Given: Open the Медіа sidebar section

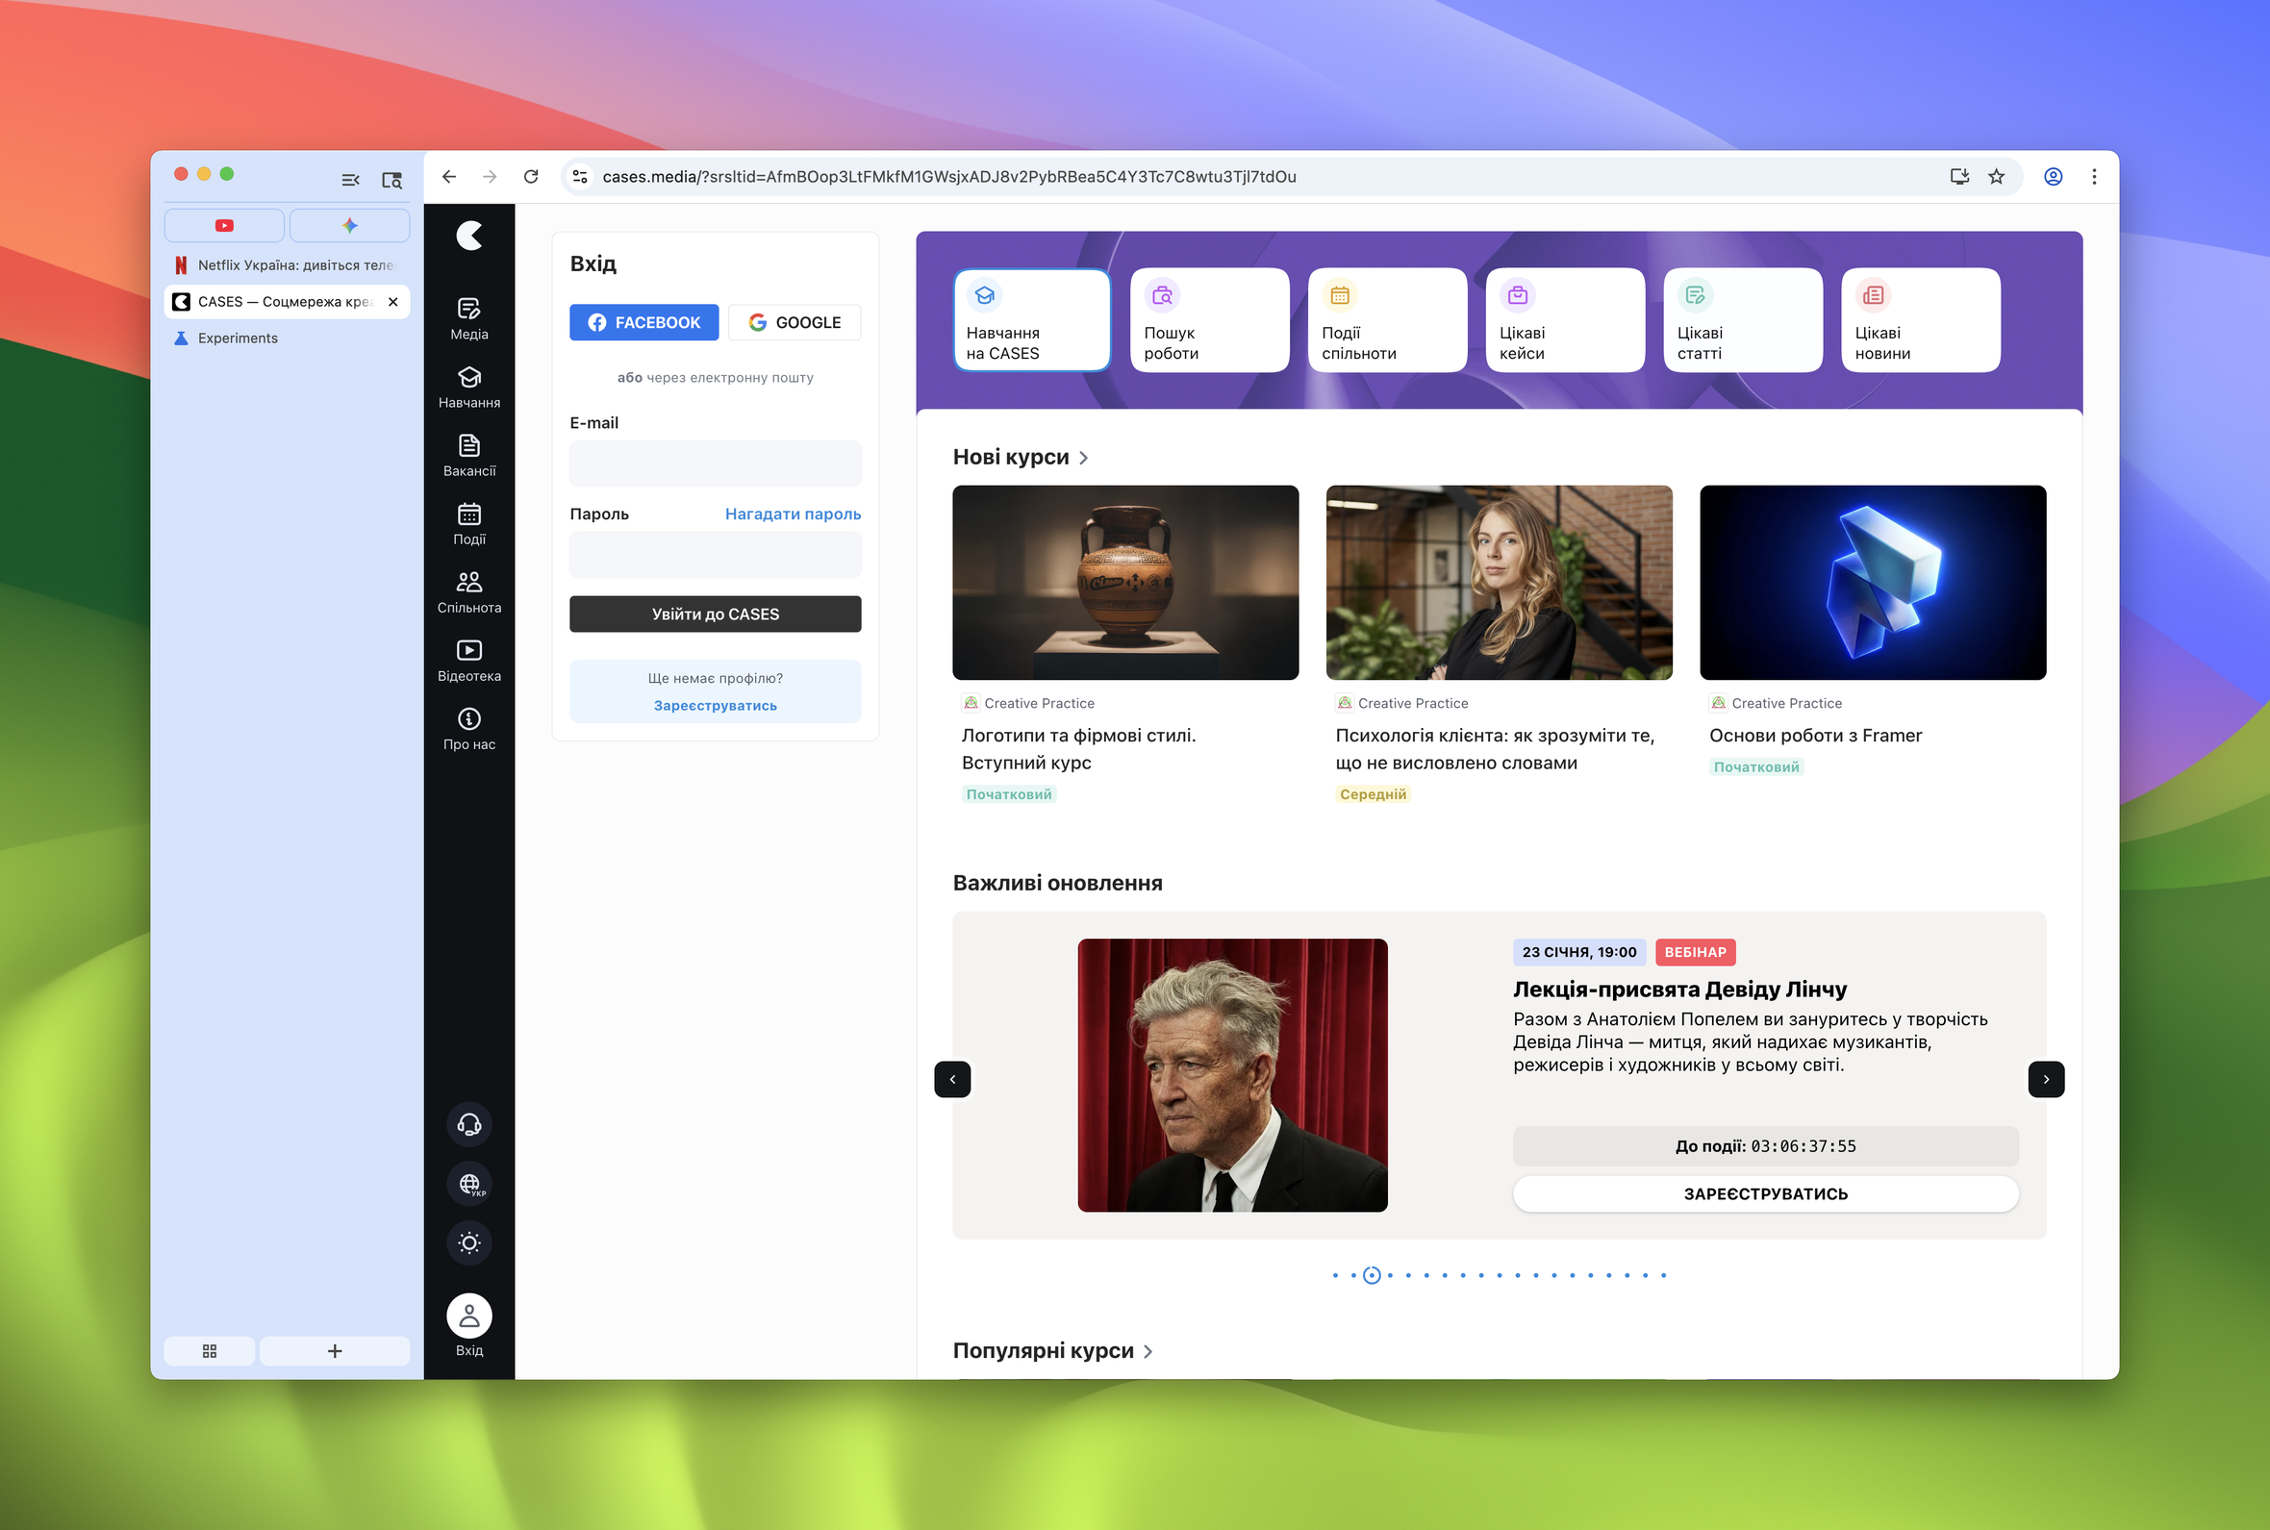Looking at the screenshot, I should tap(468, 318).
